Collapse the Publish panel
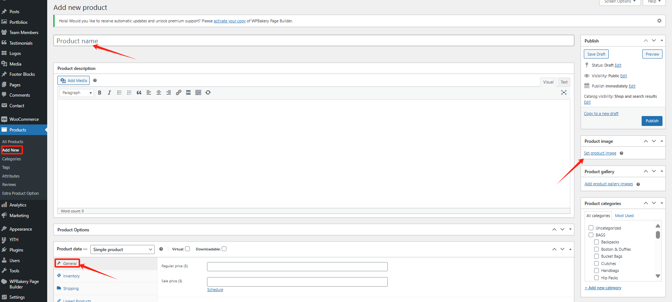The image size is (672, 302). (x=662, y=41)
